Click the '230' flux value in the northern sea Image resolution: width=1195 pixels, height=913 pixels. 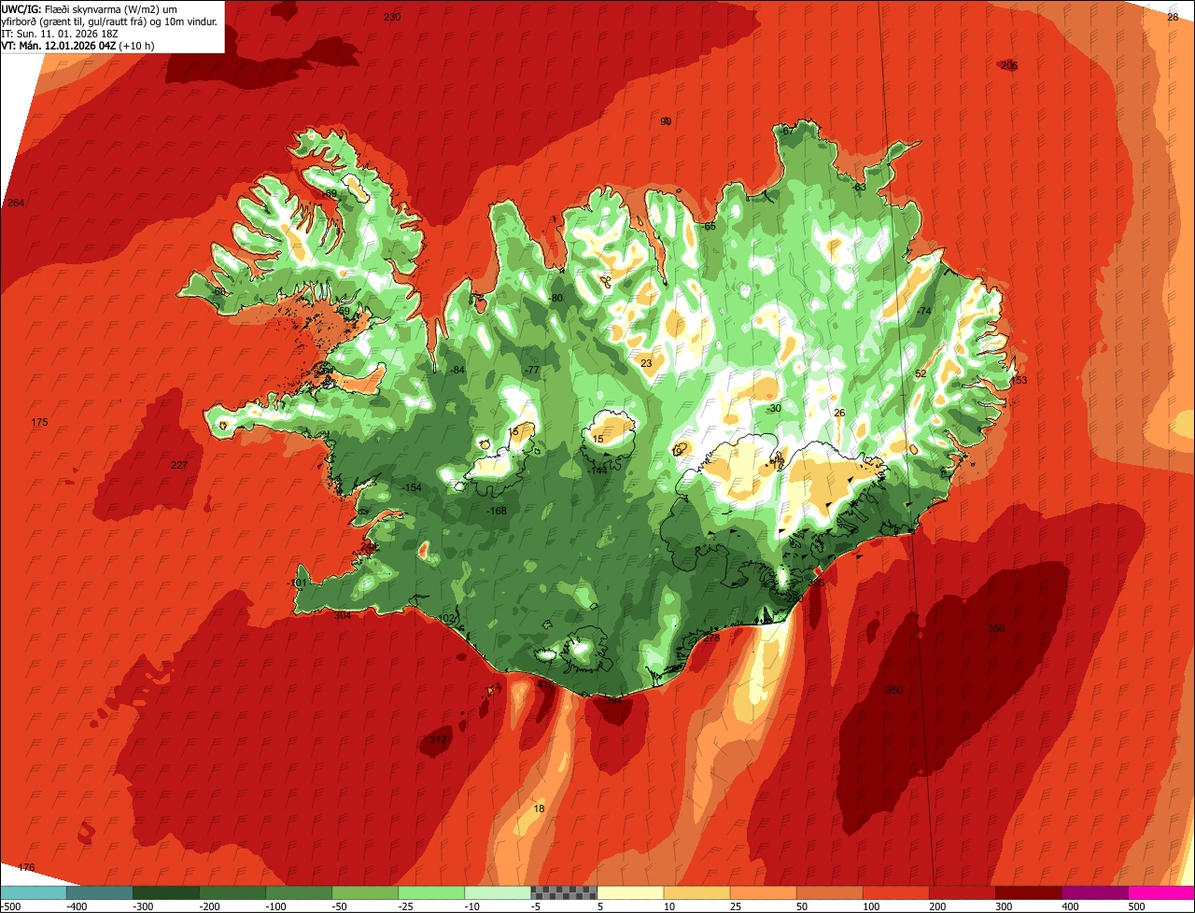(x=392, y=17)
